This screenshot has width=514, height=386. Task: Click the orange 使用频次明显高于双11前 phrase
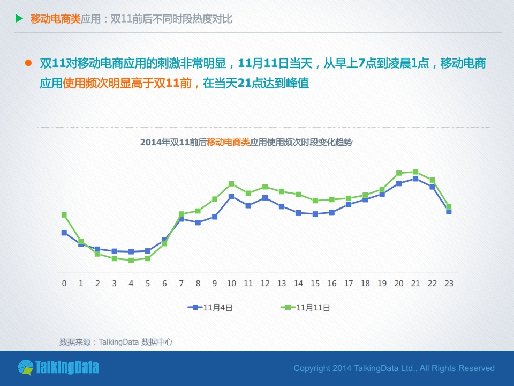127,84
